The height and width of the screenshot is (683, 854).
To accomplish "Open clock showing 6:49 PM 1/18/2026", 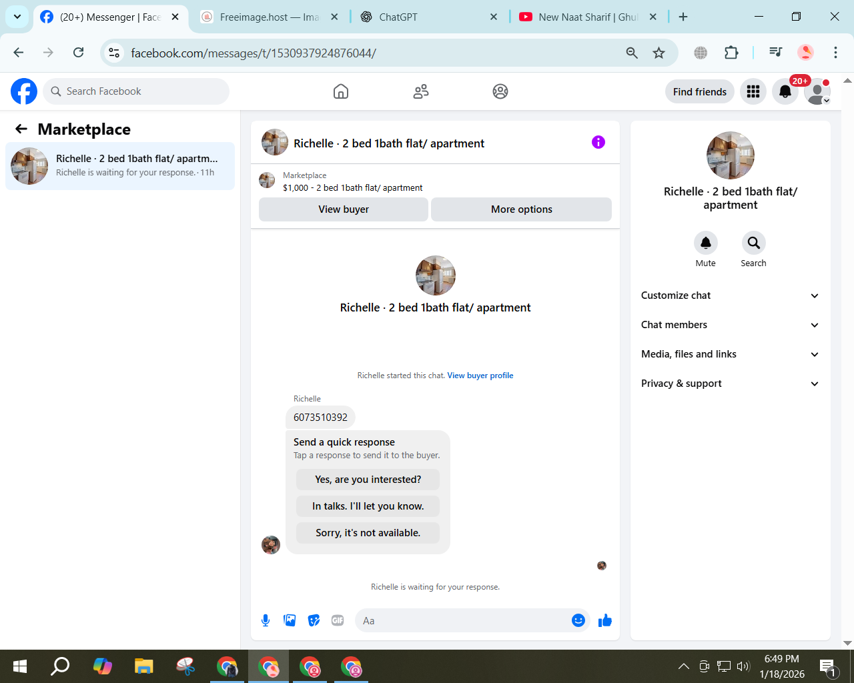I will tap(782, 666).
